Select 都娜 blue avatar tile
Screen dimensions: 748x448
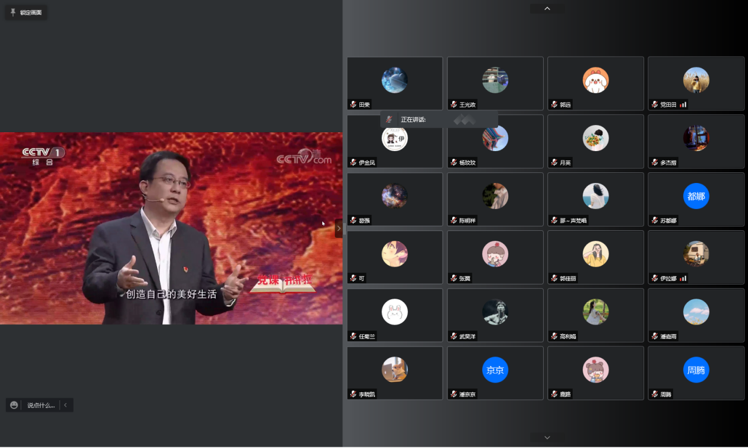click(x=696, y=196)
